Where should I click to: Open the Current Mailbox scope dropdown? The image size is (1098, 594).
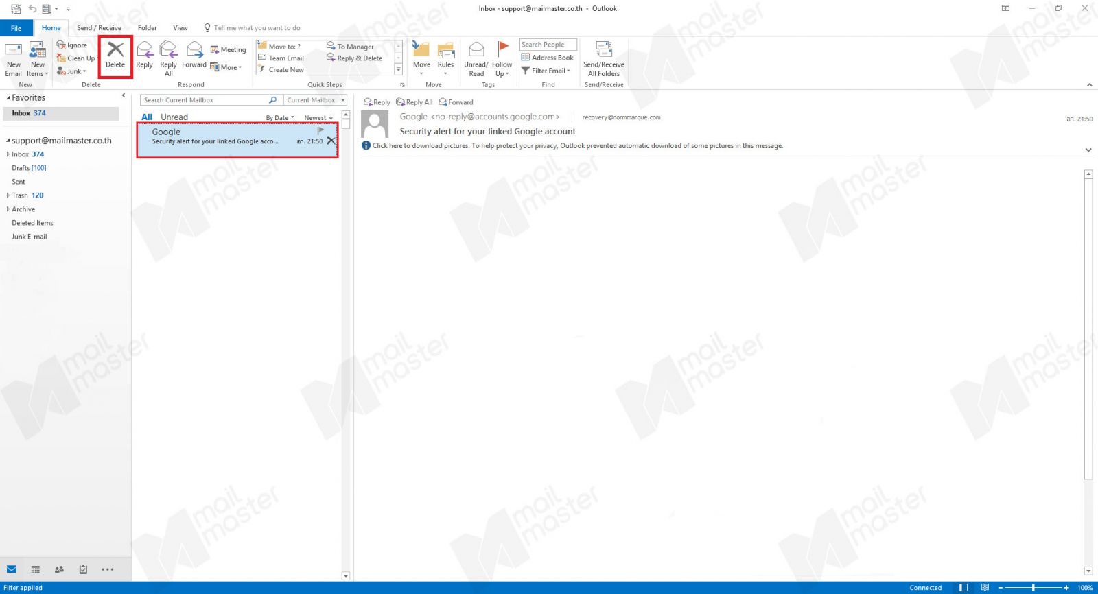(316, 100)
